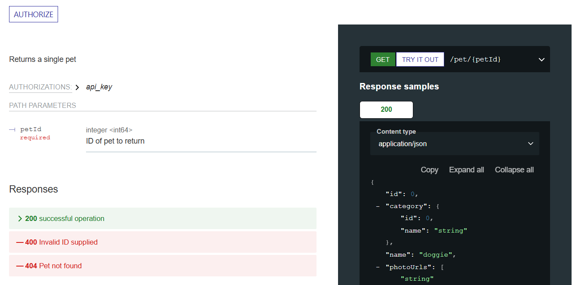Collapse the category object in the JSON sample

coord(378,206)
